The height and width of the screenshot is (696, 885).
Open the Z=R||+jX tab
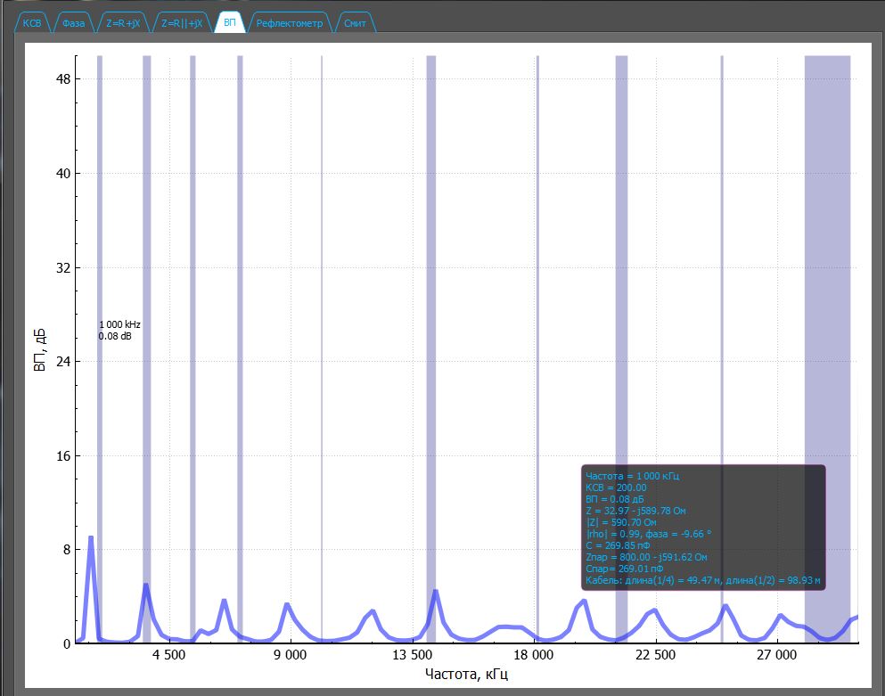point(181,24)
